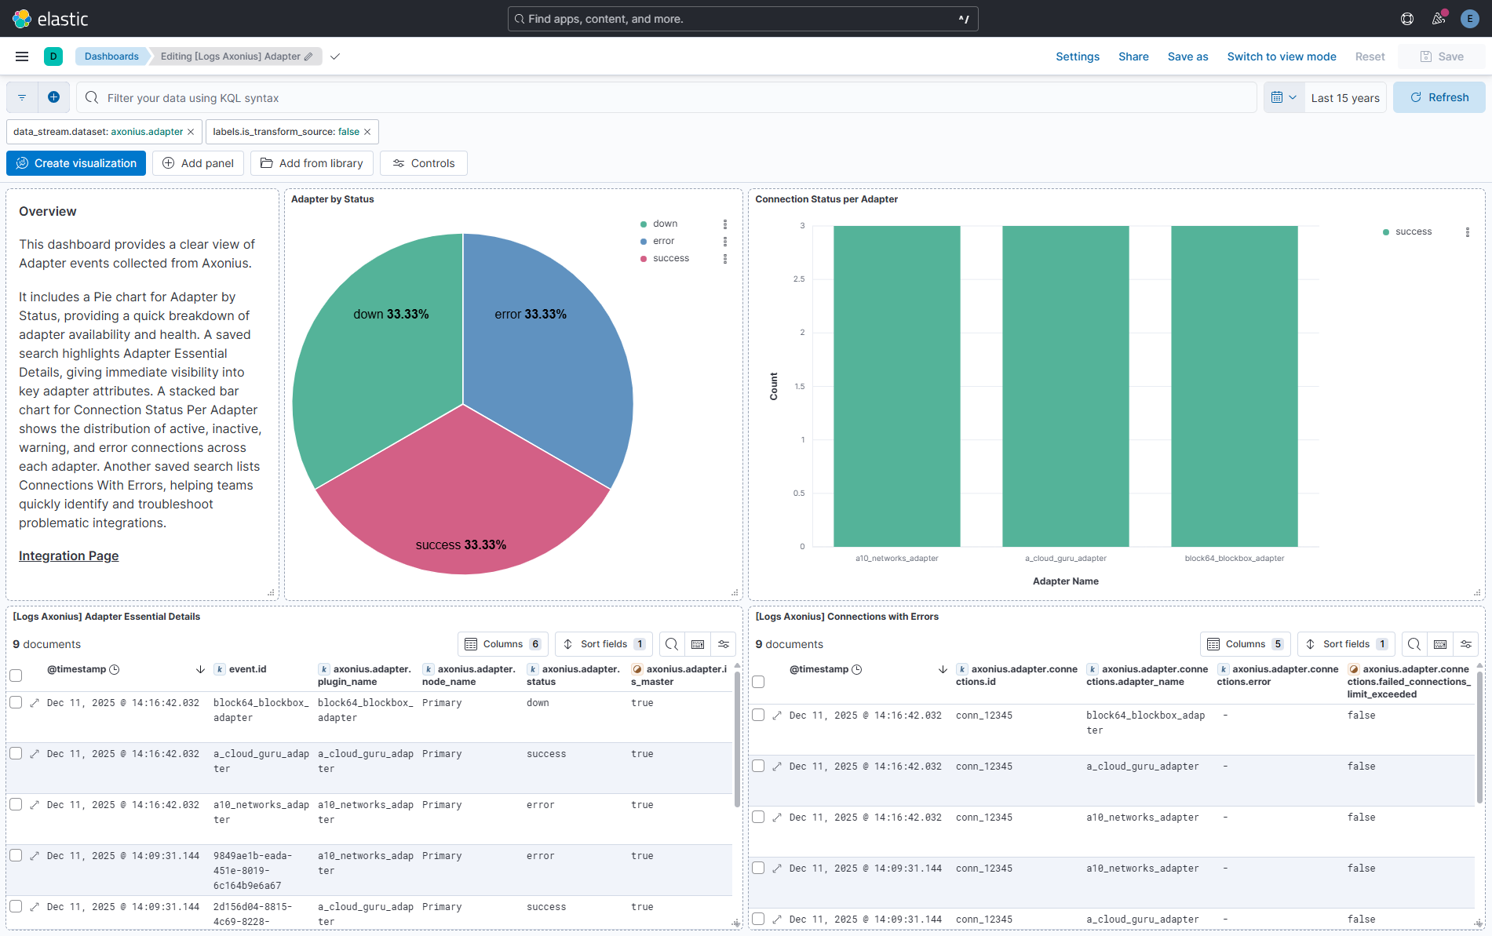The width and height of the screenshot is (1492, 936).
Task: Click Reset in top navigation
Action: [1370, 56]
